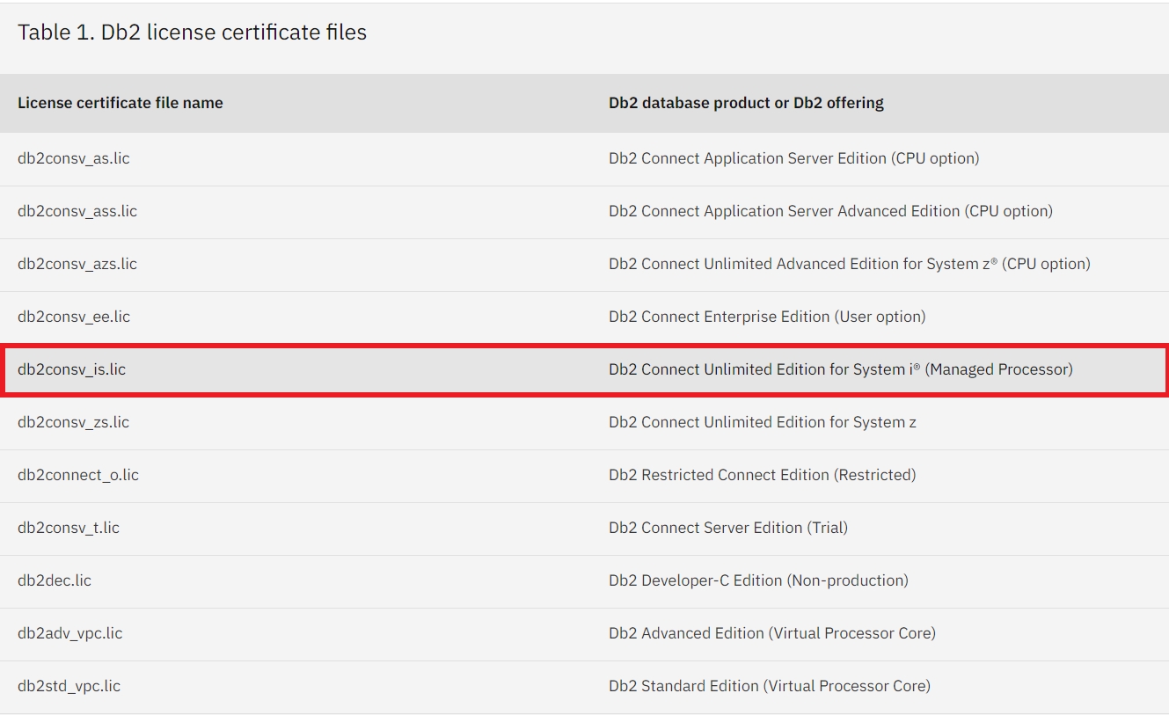The height and width of the screenshot is (715, 1169).
Task: Click "Db2 Connect Unlimited Edition for System i" cell
Action: click(x=840, y=369)
